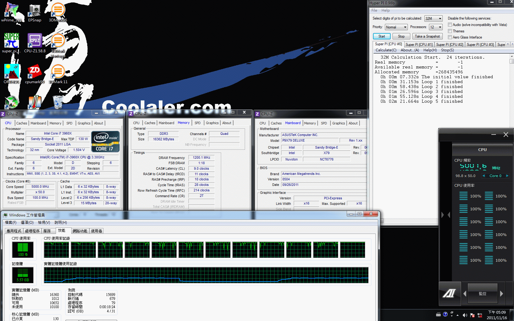
Task: Open the Priority Normal dropdown
Action: (x=396, y=27)
